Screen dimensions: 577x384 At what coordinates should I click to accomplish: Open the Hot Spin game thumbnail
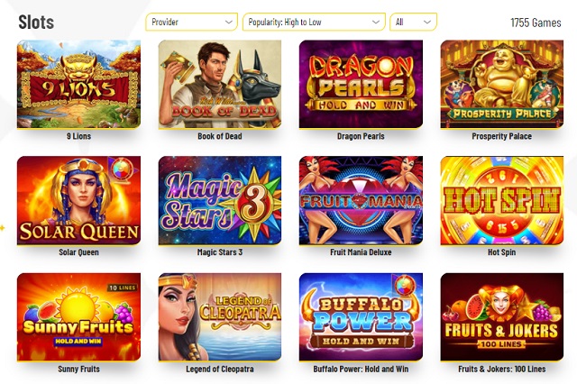(x=502, y=200)
